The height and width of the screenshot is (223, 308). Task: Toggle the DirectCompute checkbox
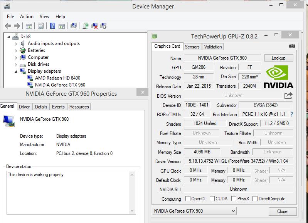[x=255, y=199]
